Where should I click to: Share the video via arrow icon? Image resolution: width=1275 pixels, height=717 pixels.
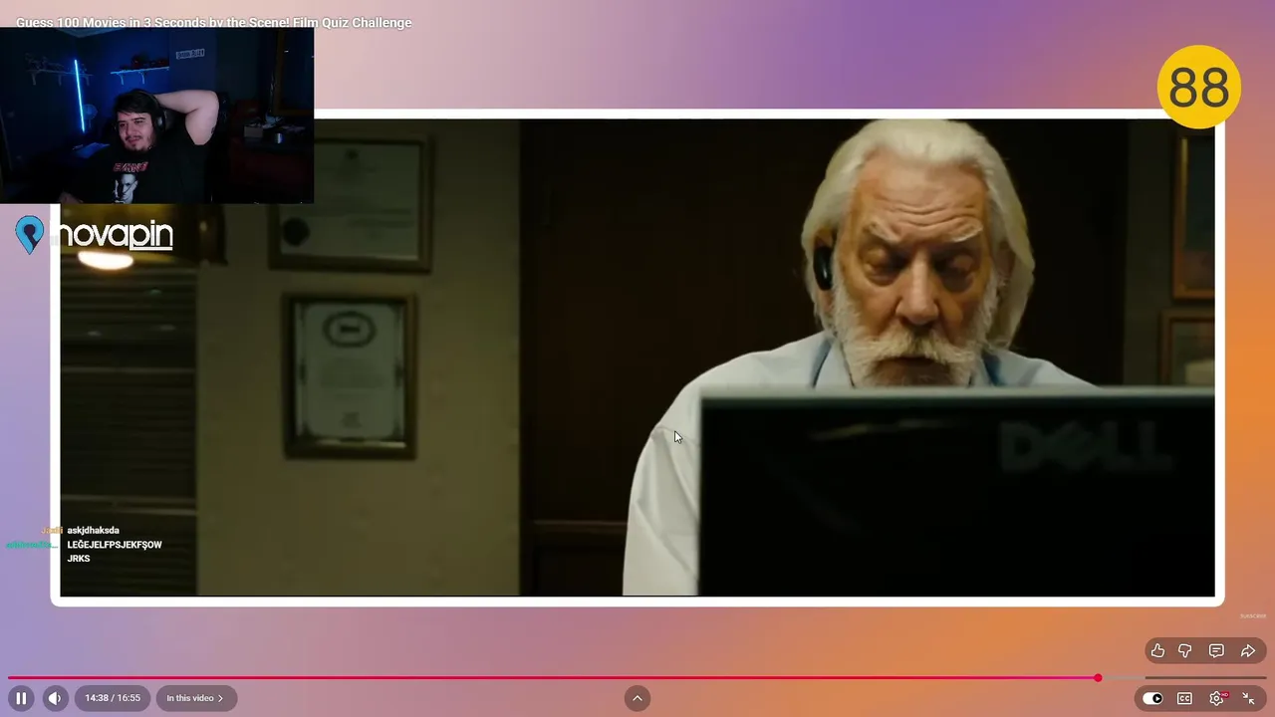point(1247,650)
